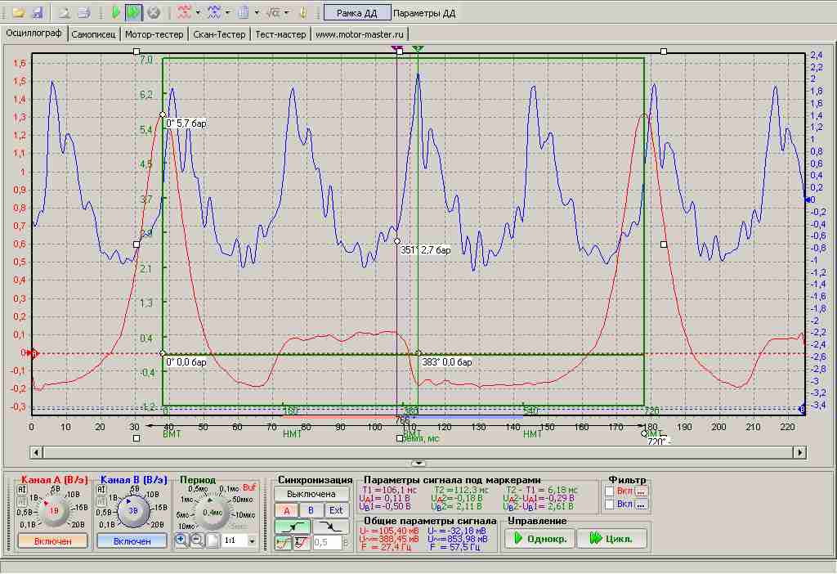
Task: Click the gray stop icon in toolbar
Action: point(153,13)
